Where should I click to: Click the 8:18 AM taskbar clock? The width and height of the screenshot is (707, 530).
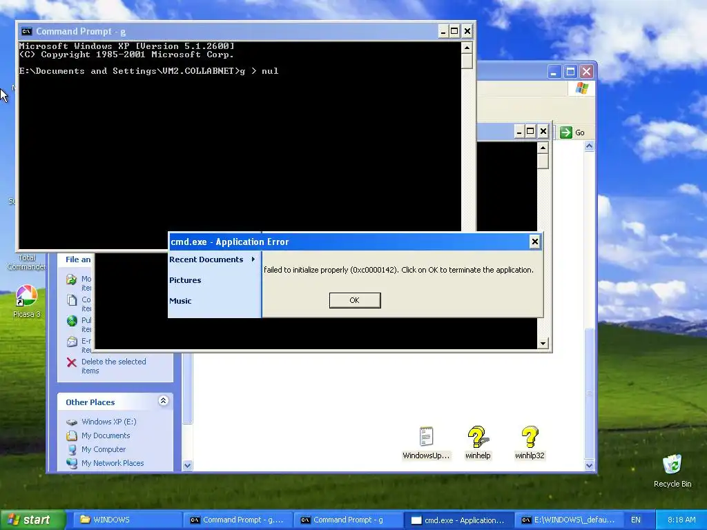click(x=681, y=520)
